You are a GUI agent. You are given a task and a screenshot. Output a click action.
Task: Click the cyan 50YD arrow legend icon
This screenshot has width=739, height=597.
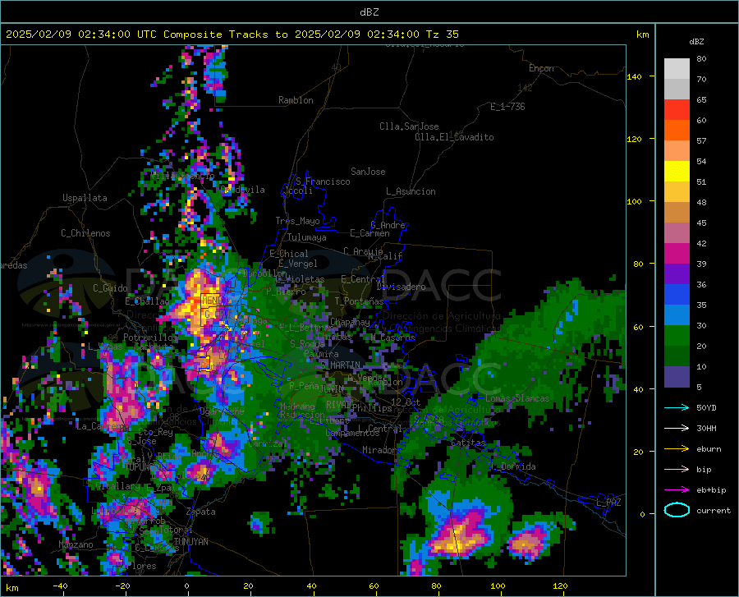pos(677,407)
